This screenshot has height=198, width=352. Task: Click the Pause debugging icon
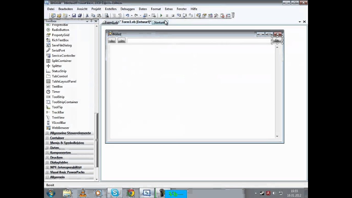pos(167,16)
